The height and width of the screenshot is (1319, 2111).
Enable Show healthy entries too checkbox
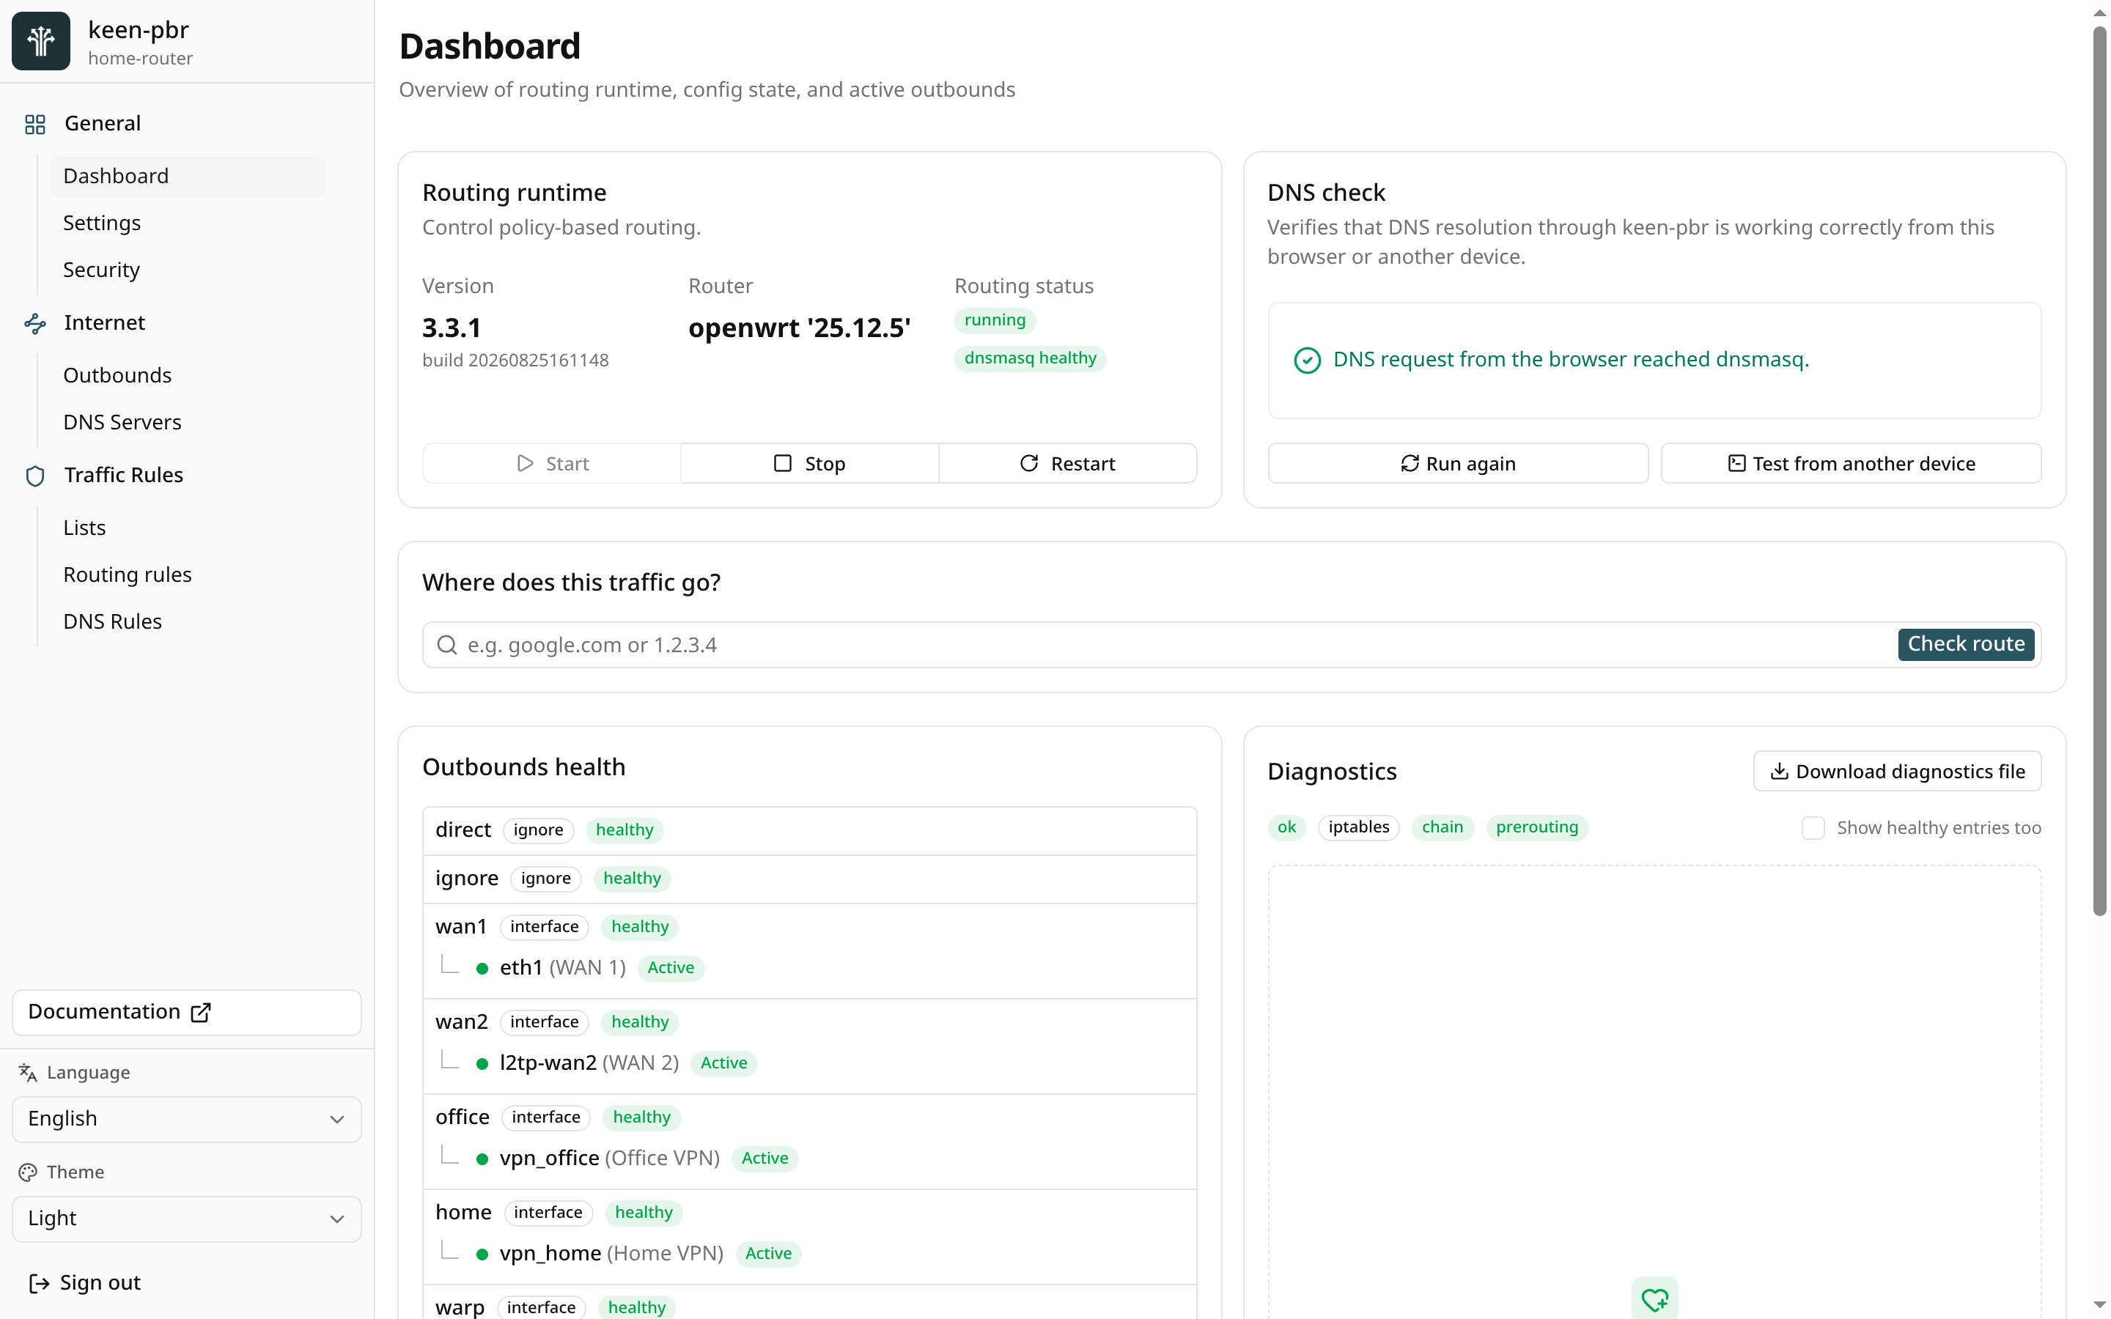point(1813,828)
